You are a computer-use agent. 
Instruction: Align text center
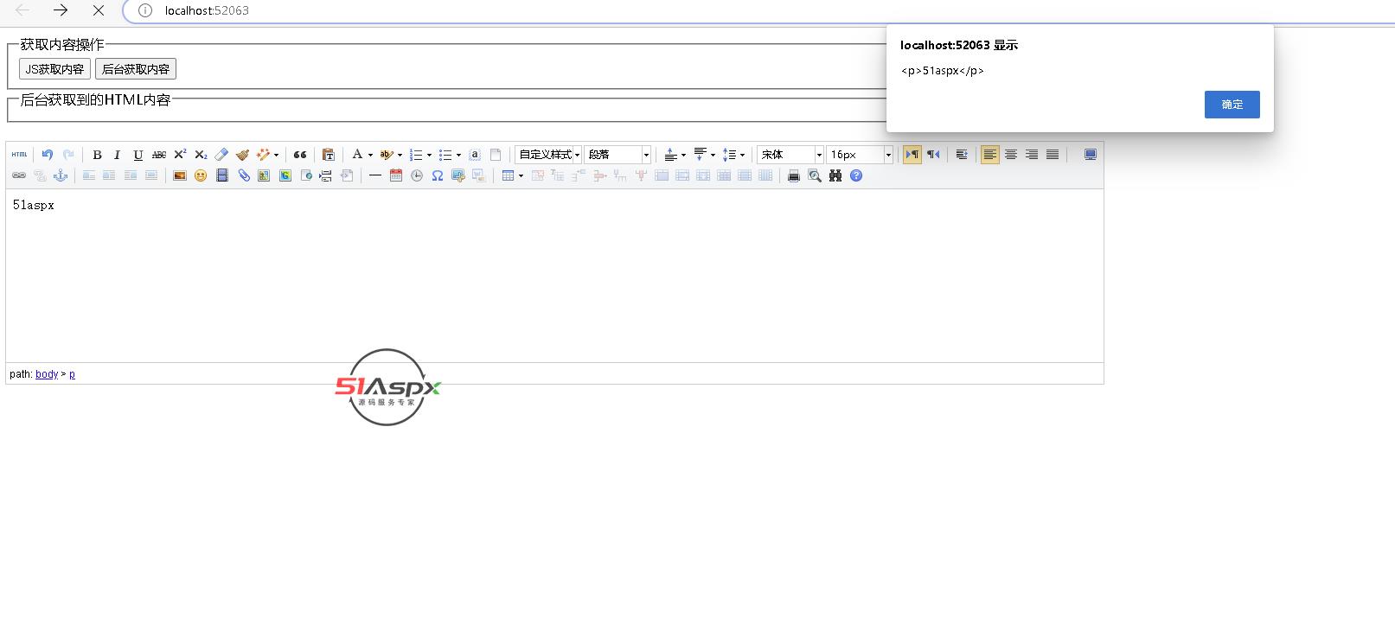(x=1011, y=155)
